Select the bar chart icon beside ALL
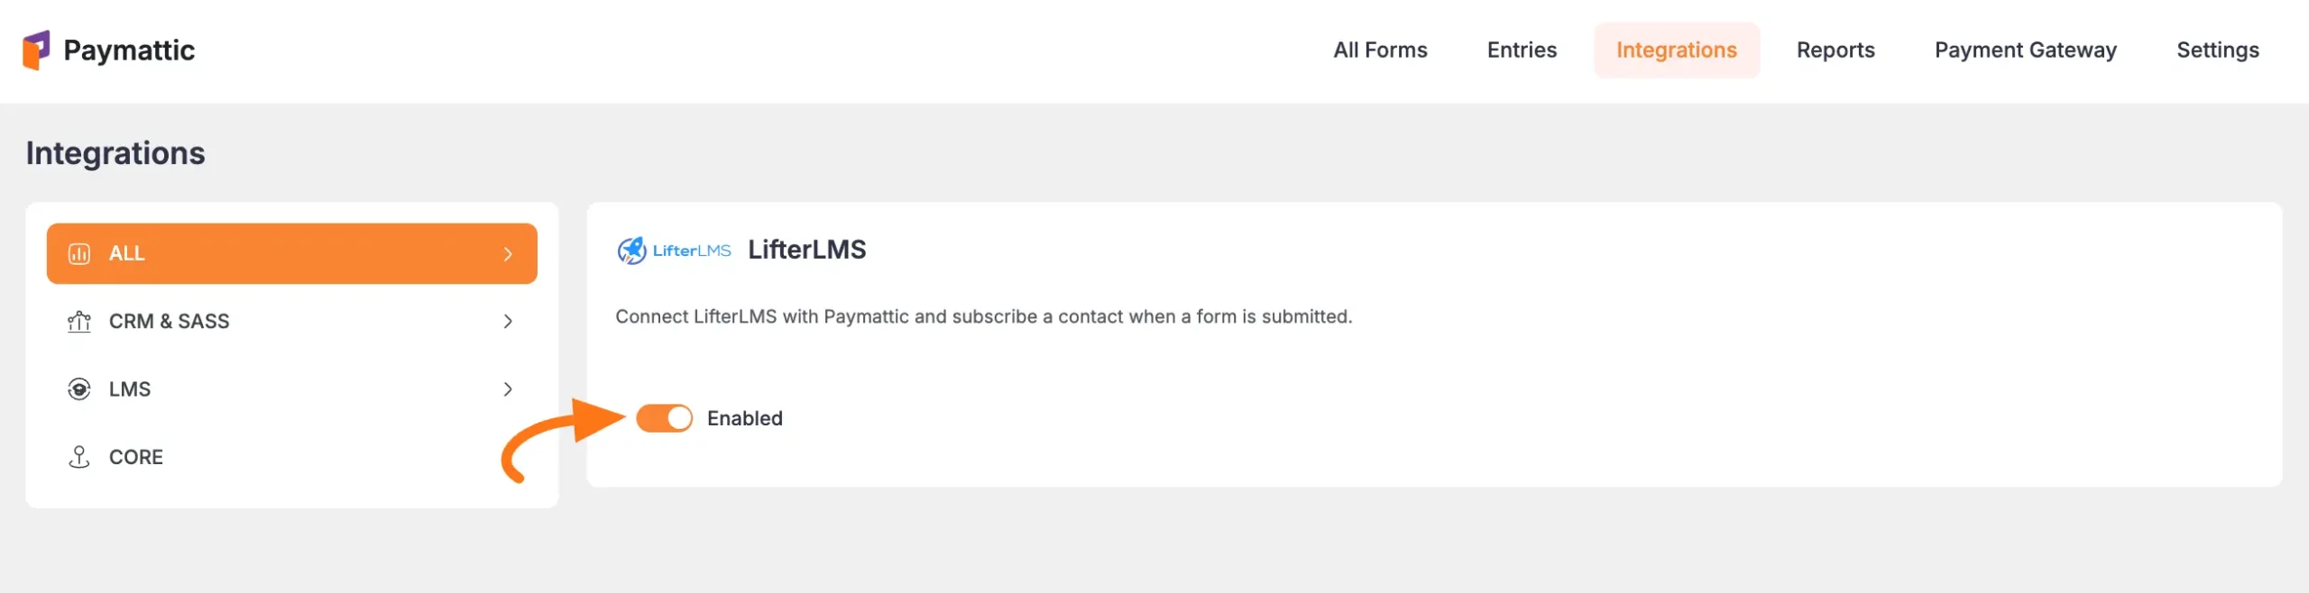Image resolution: width=2309 pixels, height=593 pixels. [x=81, y=253]
